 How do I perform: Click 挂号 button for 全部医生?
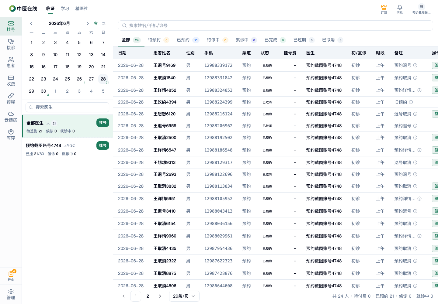pyautogui.click(x=103, y=123)
